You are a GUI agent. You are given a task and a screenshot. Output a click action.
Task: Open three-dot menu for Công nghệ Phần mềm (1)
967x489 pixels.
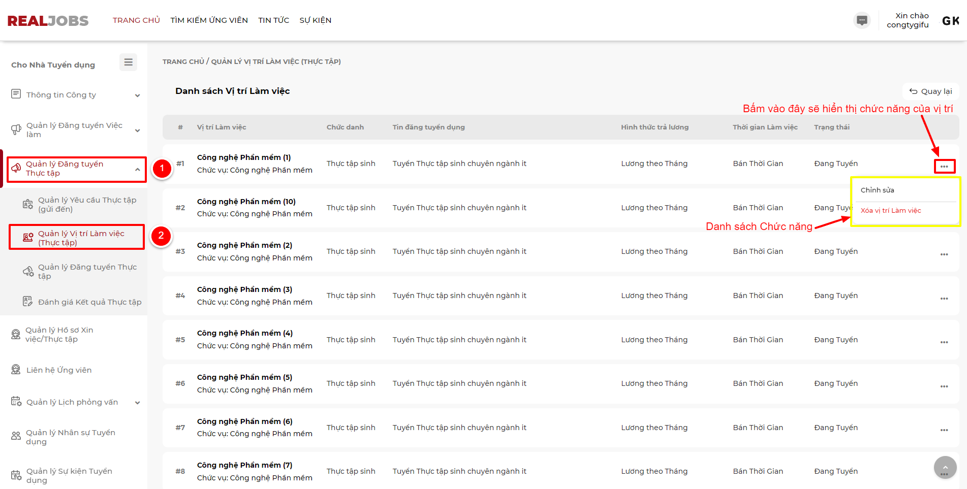click(x=944, y=167)
